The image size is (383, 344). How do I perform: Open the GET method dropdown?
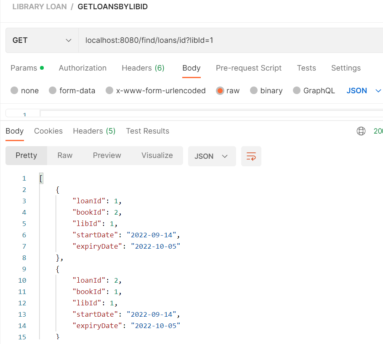tap(42, 40)
